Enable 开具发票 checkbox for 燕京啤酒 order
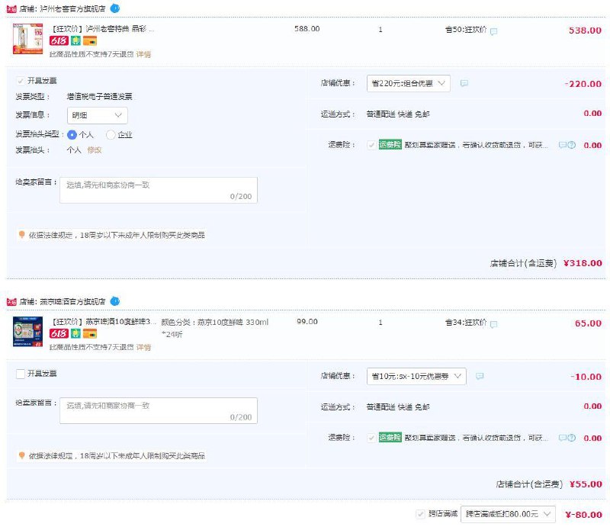This screenshot has height=527, width=610. [21, 374]
